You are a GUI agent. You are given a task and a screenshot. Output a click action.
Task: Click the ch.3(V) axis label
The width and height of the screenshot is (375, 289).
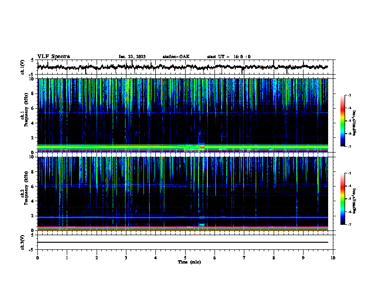click(22, 242)
